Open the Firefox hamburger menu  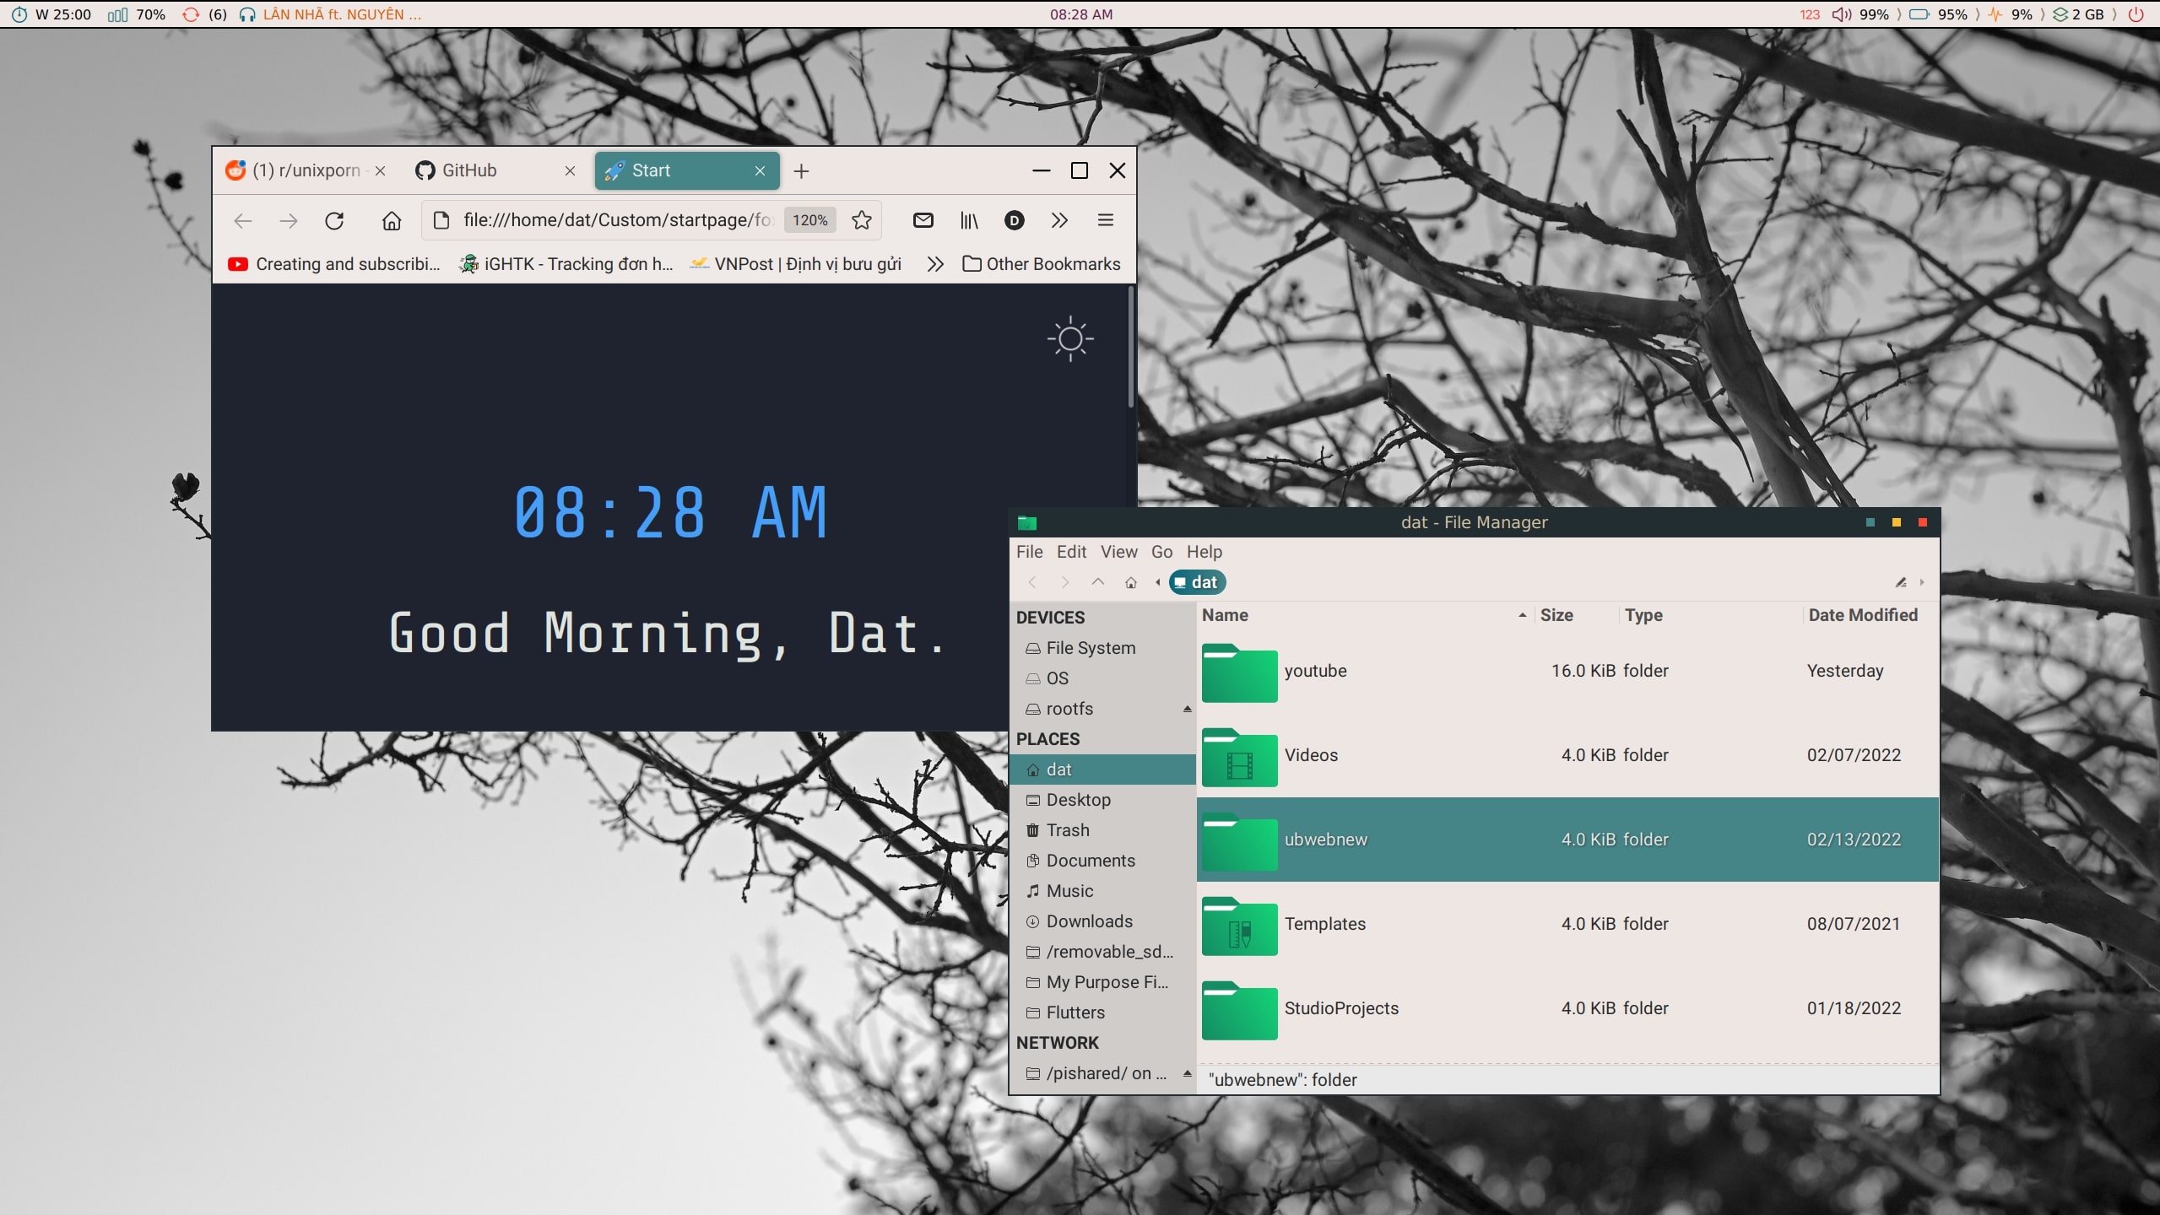1105,221
